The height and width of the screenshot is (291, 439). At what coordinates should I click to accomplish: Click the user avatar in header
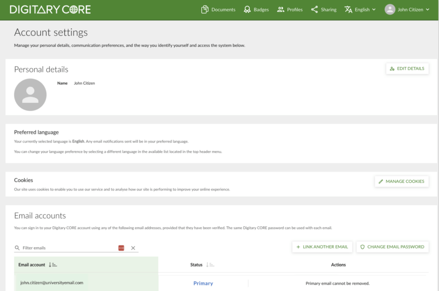390,10
